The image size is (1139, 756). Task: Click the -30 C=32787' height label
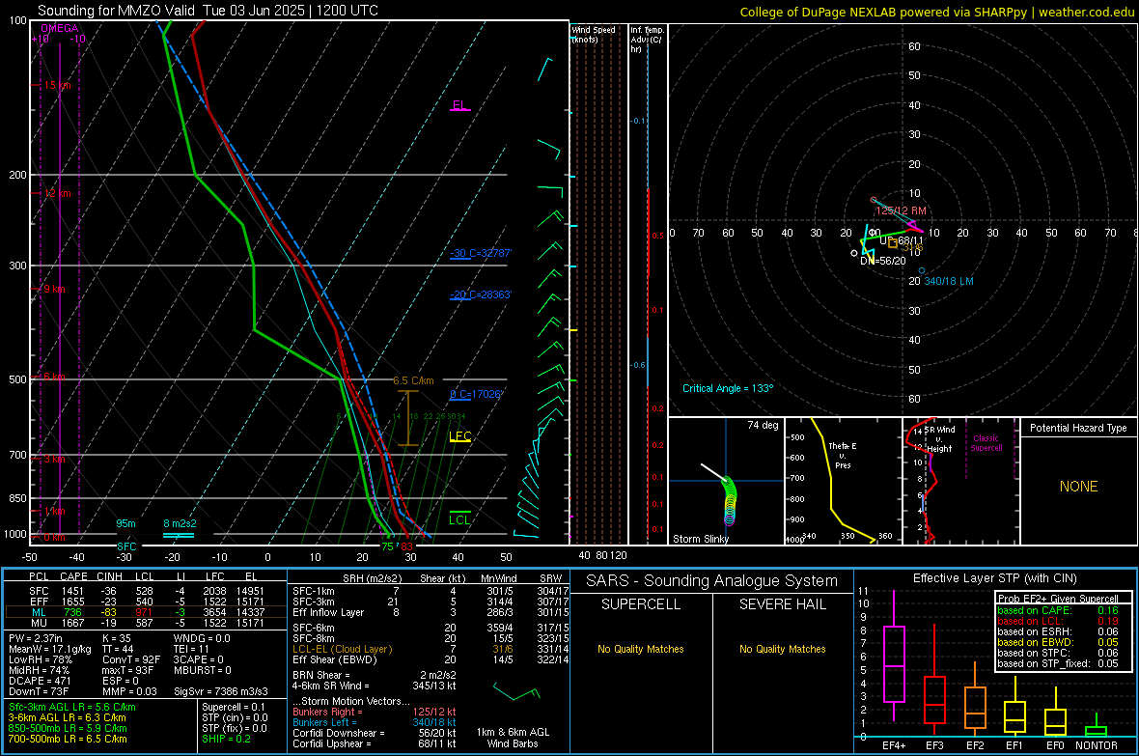[481, 253]
